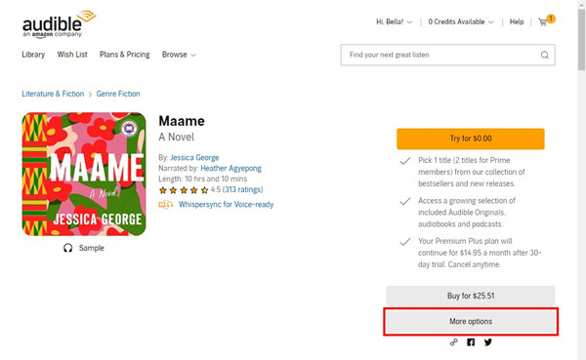
Task: Open author Jessica George link
Action: tap(194, 158)
